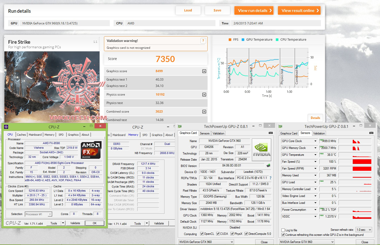Click the Save button in Run details
This screenshot has width=380, height=245.
coord(217,10)
